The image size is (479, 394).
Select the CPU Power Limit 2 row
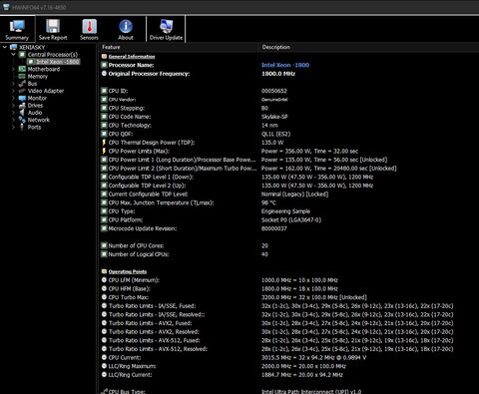(288, 169)
